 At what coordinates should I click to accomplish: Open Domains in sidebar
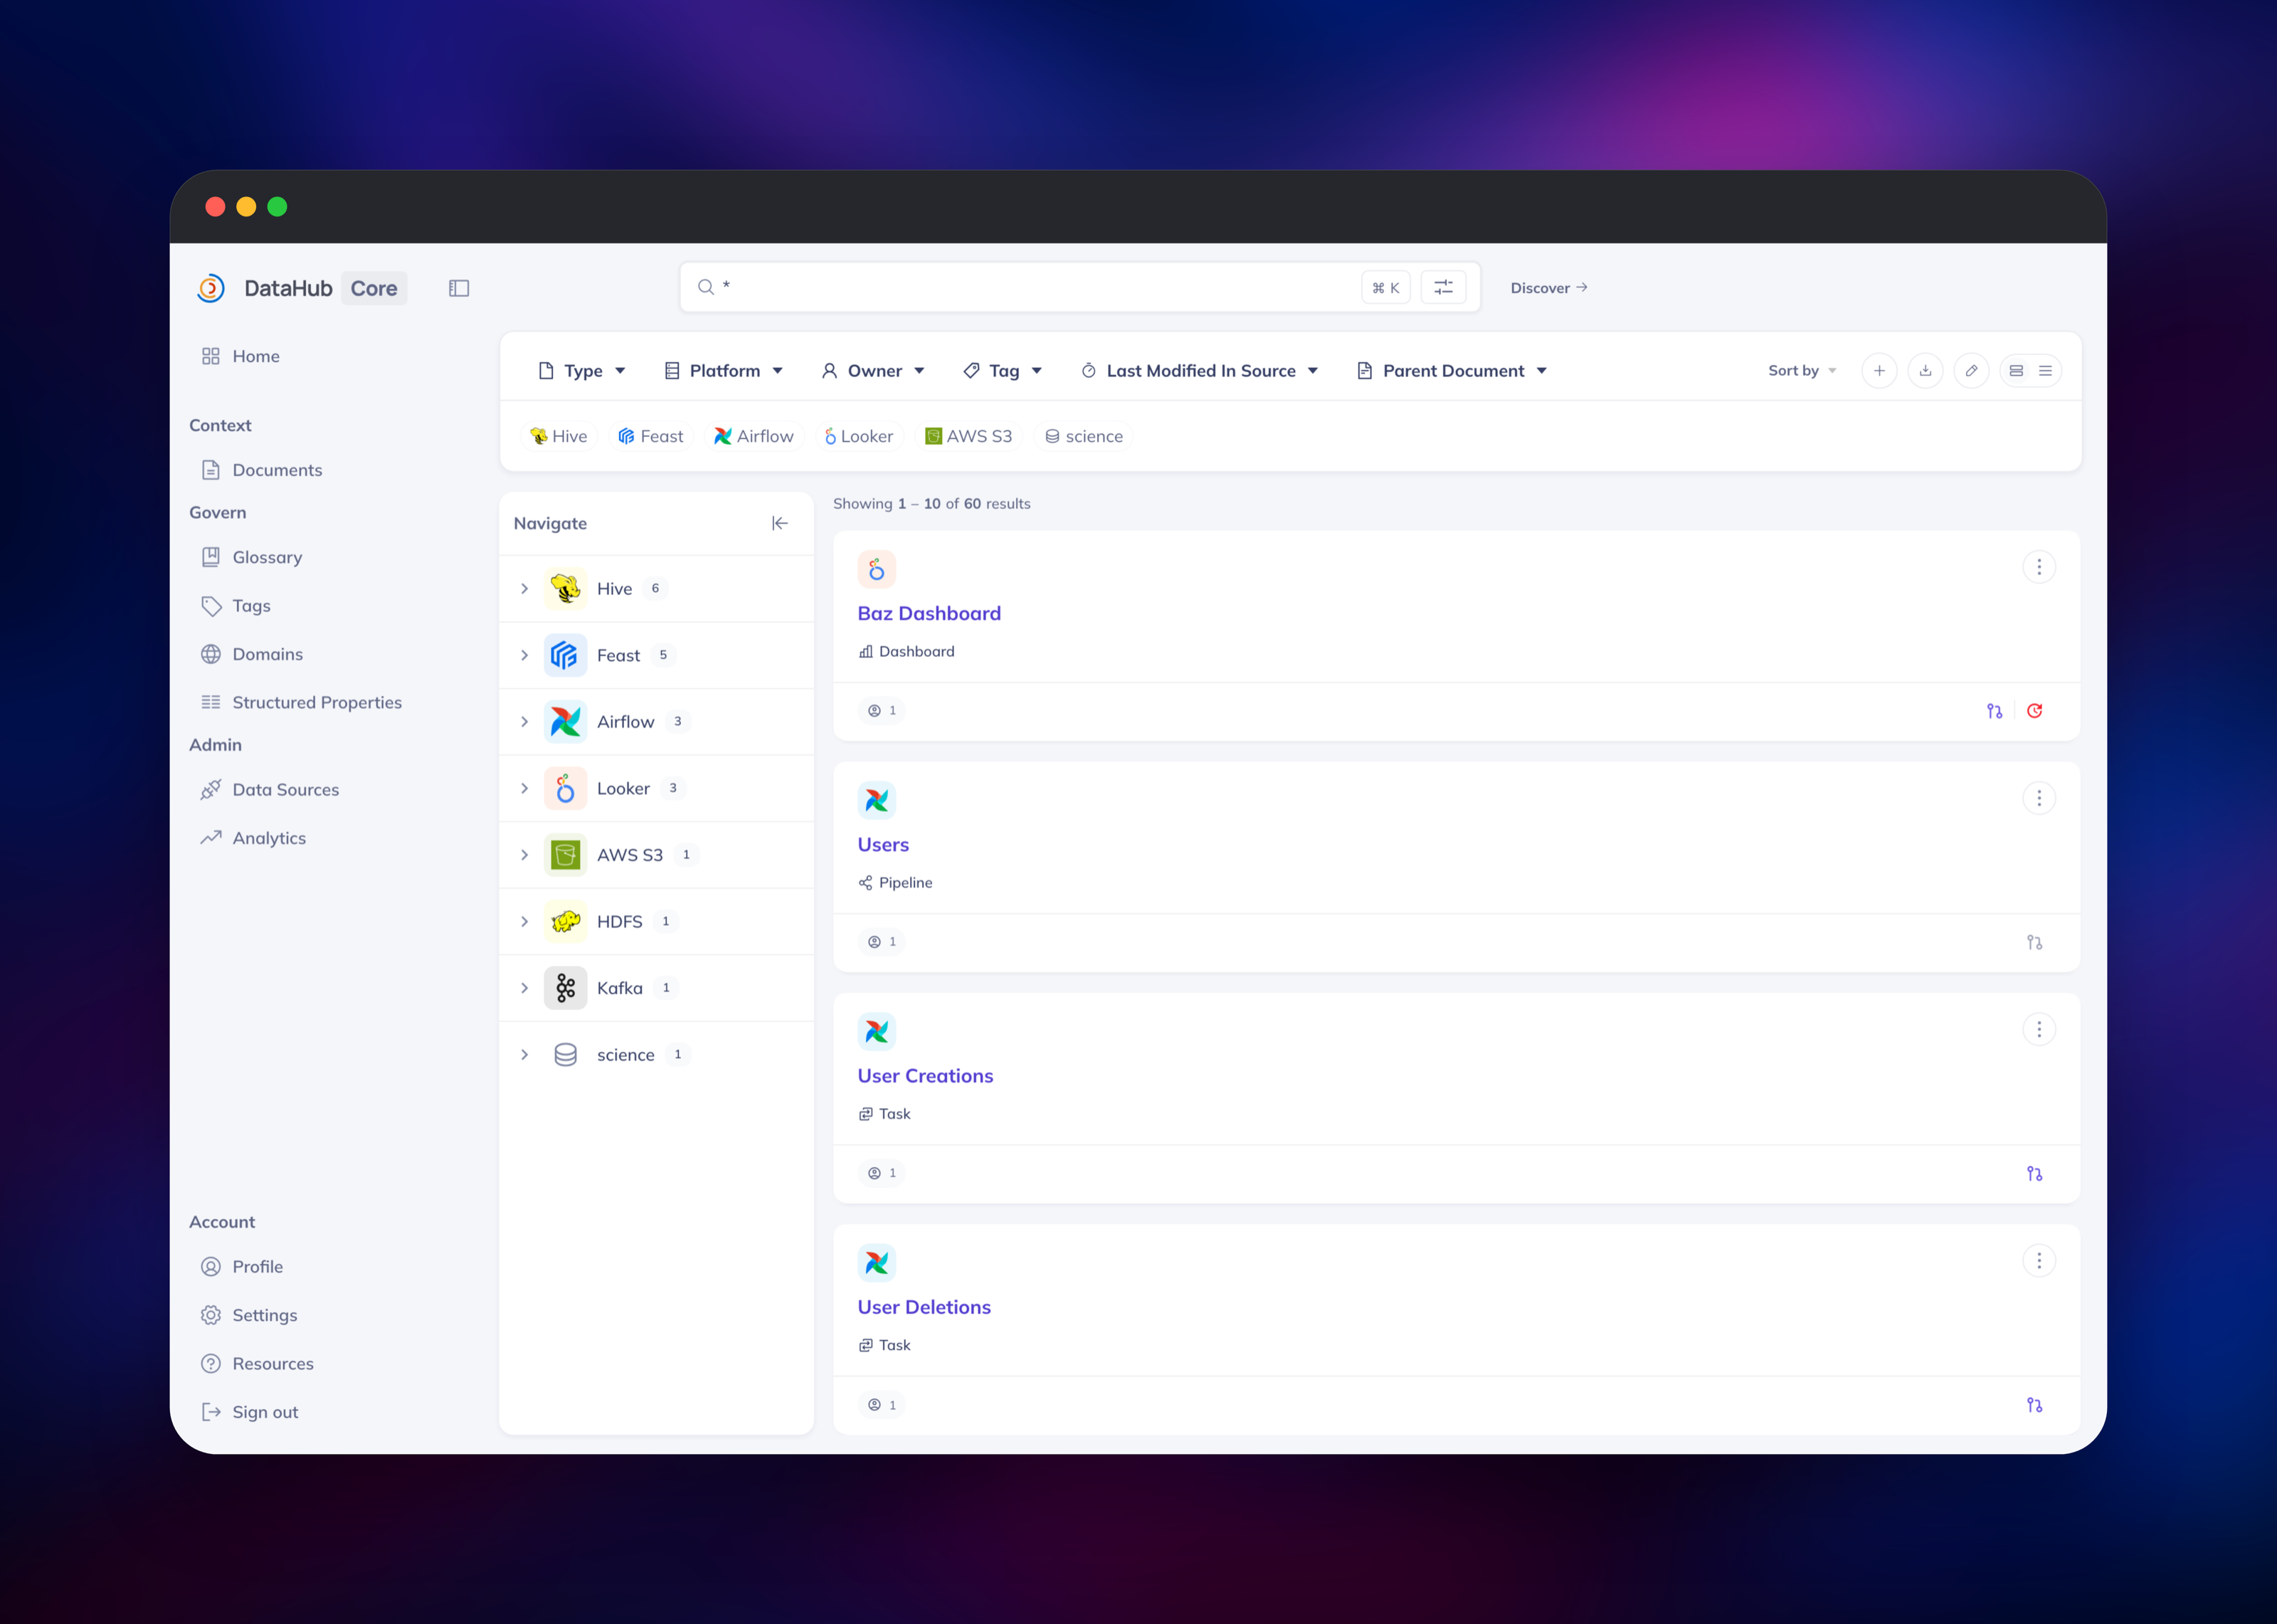252,654
